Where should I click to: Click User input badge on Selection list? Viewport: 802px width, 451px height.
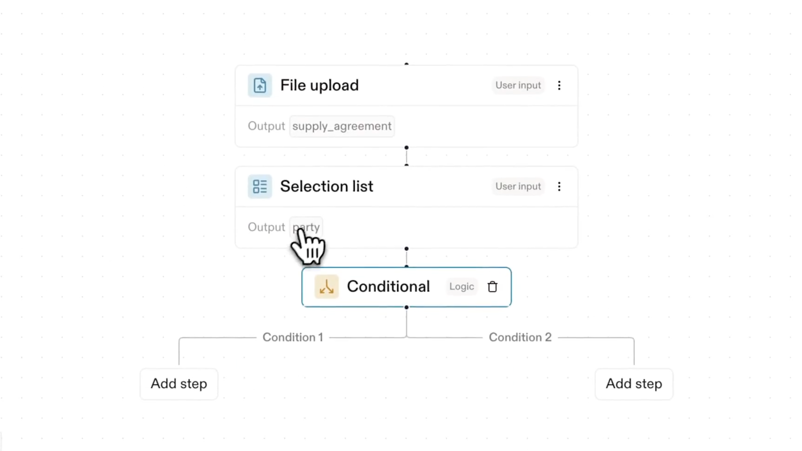coord(518,186)
